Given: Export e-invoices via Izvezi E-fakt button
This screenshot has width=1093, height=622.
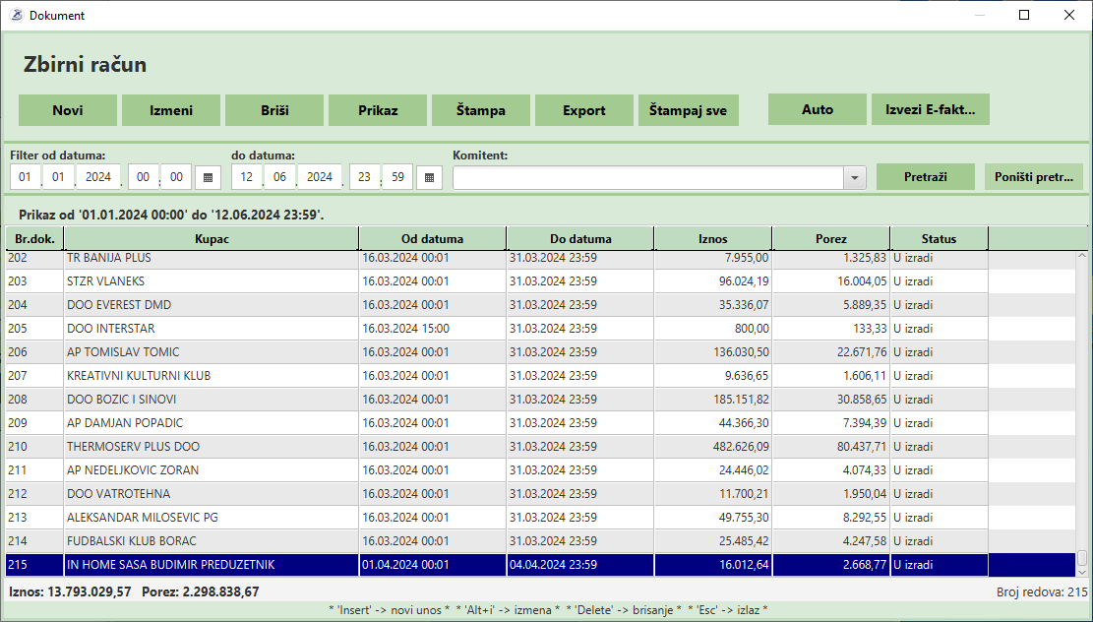Looking at the screenshot, I should coord(930,109).
